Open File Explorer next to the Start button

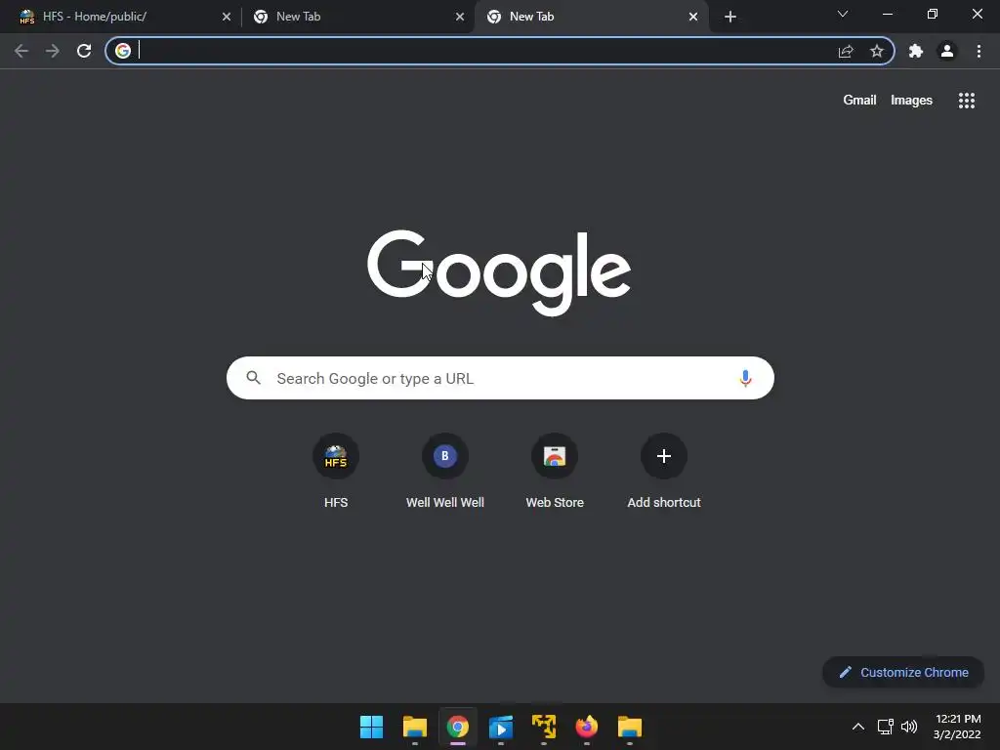pyautogui.click(x=414, y=727)
